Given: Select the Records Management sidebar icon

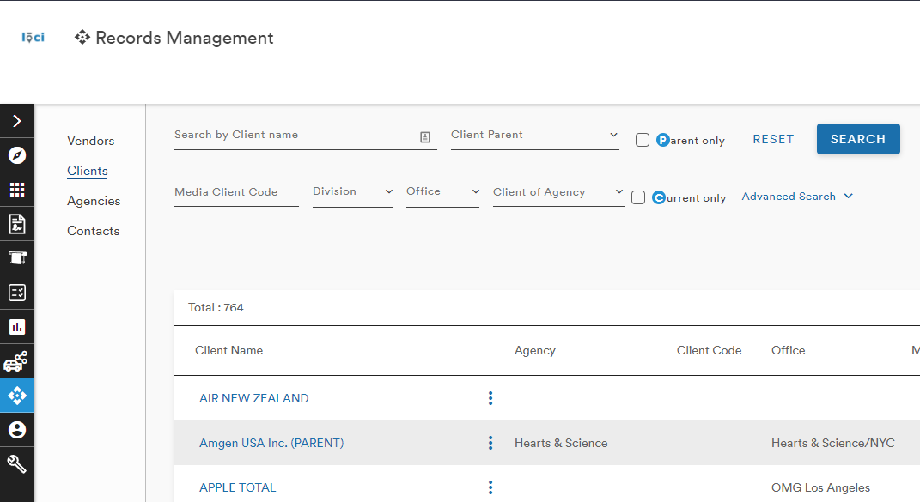Looking at the screenshot, I should coord(17,396).
